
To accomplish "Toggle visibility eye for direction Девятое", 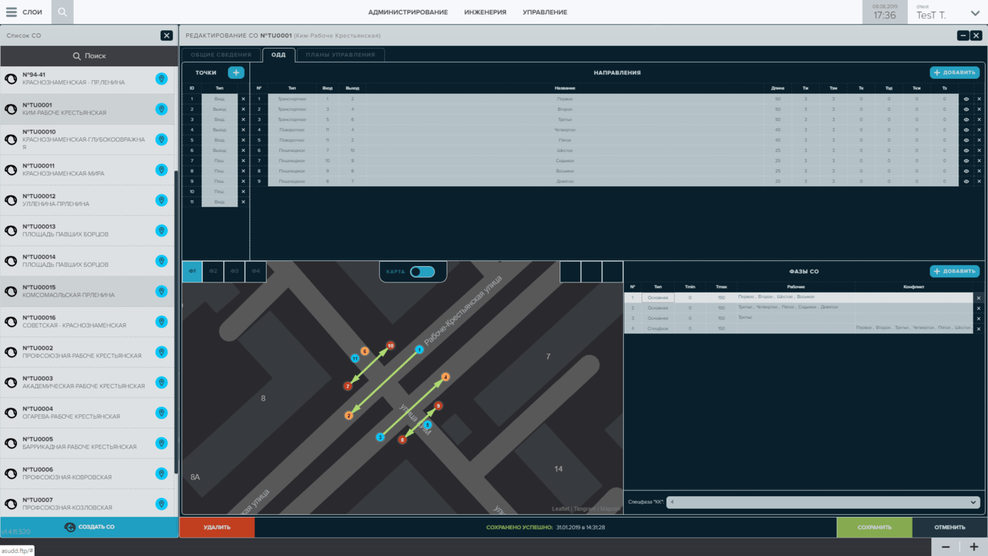I will coord(966,181).
